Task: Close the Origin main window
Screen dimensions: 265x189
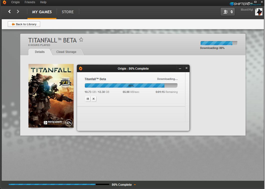Action: point(262,2)
